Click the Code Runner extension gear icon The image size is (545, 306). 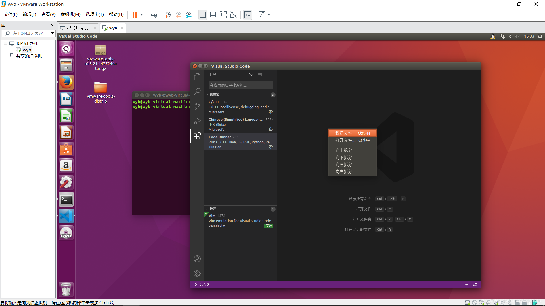(x=271, y=147)
